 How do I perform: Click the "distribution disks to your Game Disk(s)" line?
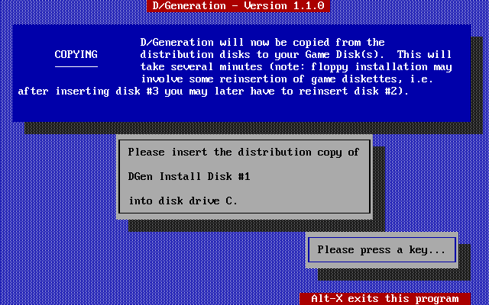262,54
